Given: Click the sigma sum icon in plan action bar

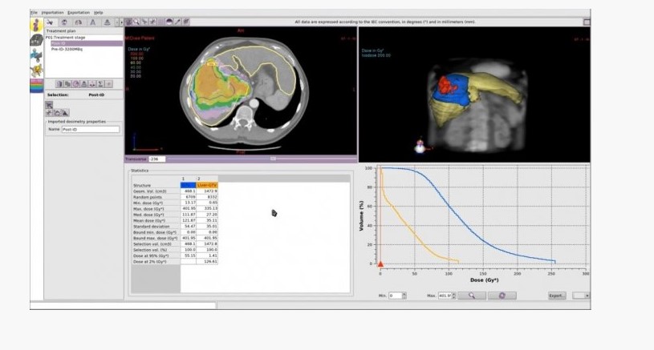Looking at the screenshot, I should [100, 84].
